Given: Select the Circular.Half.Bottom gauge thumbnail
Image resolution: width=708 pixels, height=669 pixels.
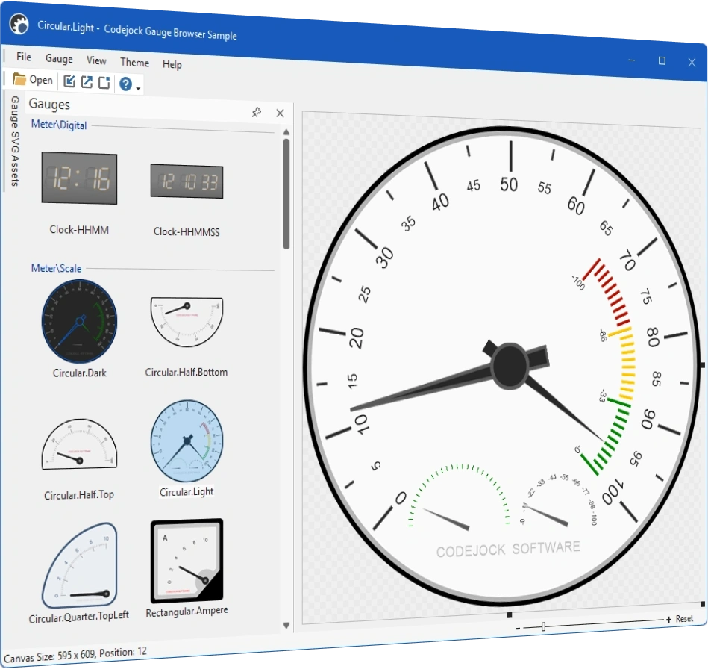Looking at the screenshot, I should [x=187, y=321].
